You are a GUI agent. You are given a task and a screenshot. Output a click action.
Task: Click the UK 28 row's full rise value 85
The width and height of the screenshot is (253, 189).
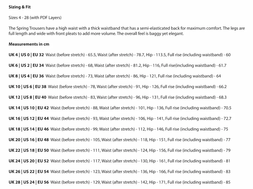228,182
